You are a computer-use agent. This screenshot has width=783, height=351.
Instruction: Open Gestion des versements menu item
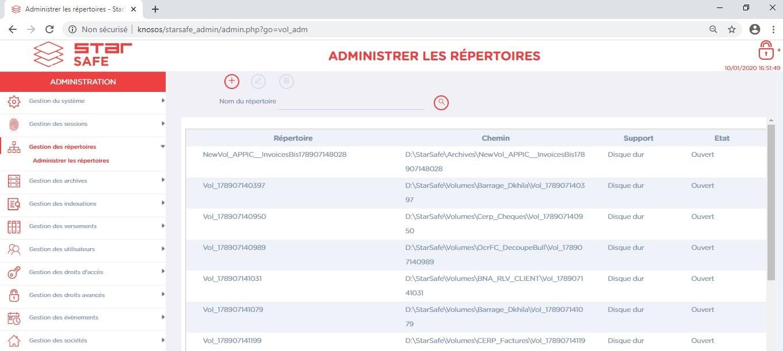coord(63,226)
